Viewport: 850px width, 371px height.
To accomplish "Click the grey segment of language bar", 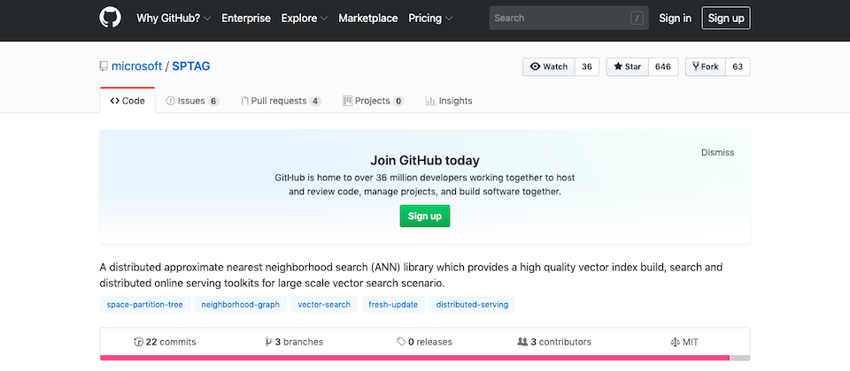I will (x=740, y=358).
